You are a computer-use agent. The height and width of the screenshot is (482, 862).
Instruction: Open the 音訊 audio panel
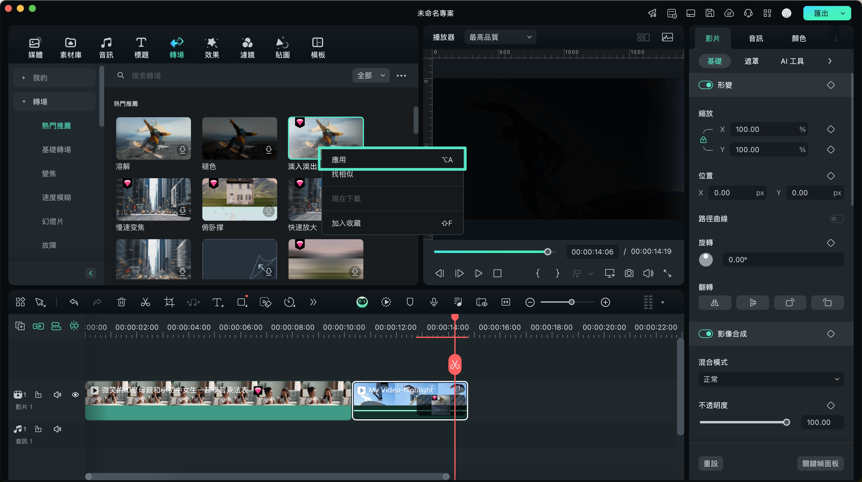(106, 48)
